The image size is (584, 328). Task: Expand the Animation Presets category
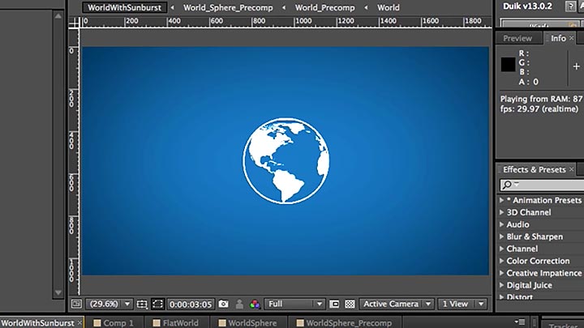tap(502, 200)
